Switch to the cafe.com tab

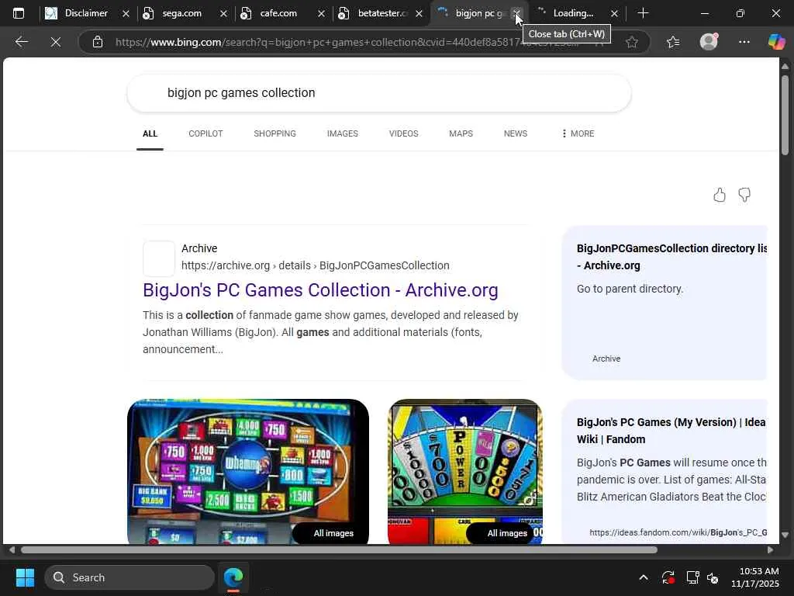pyautogui.click(x=278, y=13)
